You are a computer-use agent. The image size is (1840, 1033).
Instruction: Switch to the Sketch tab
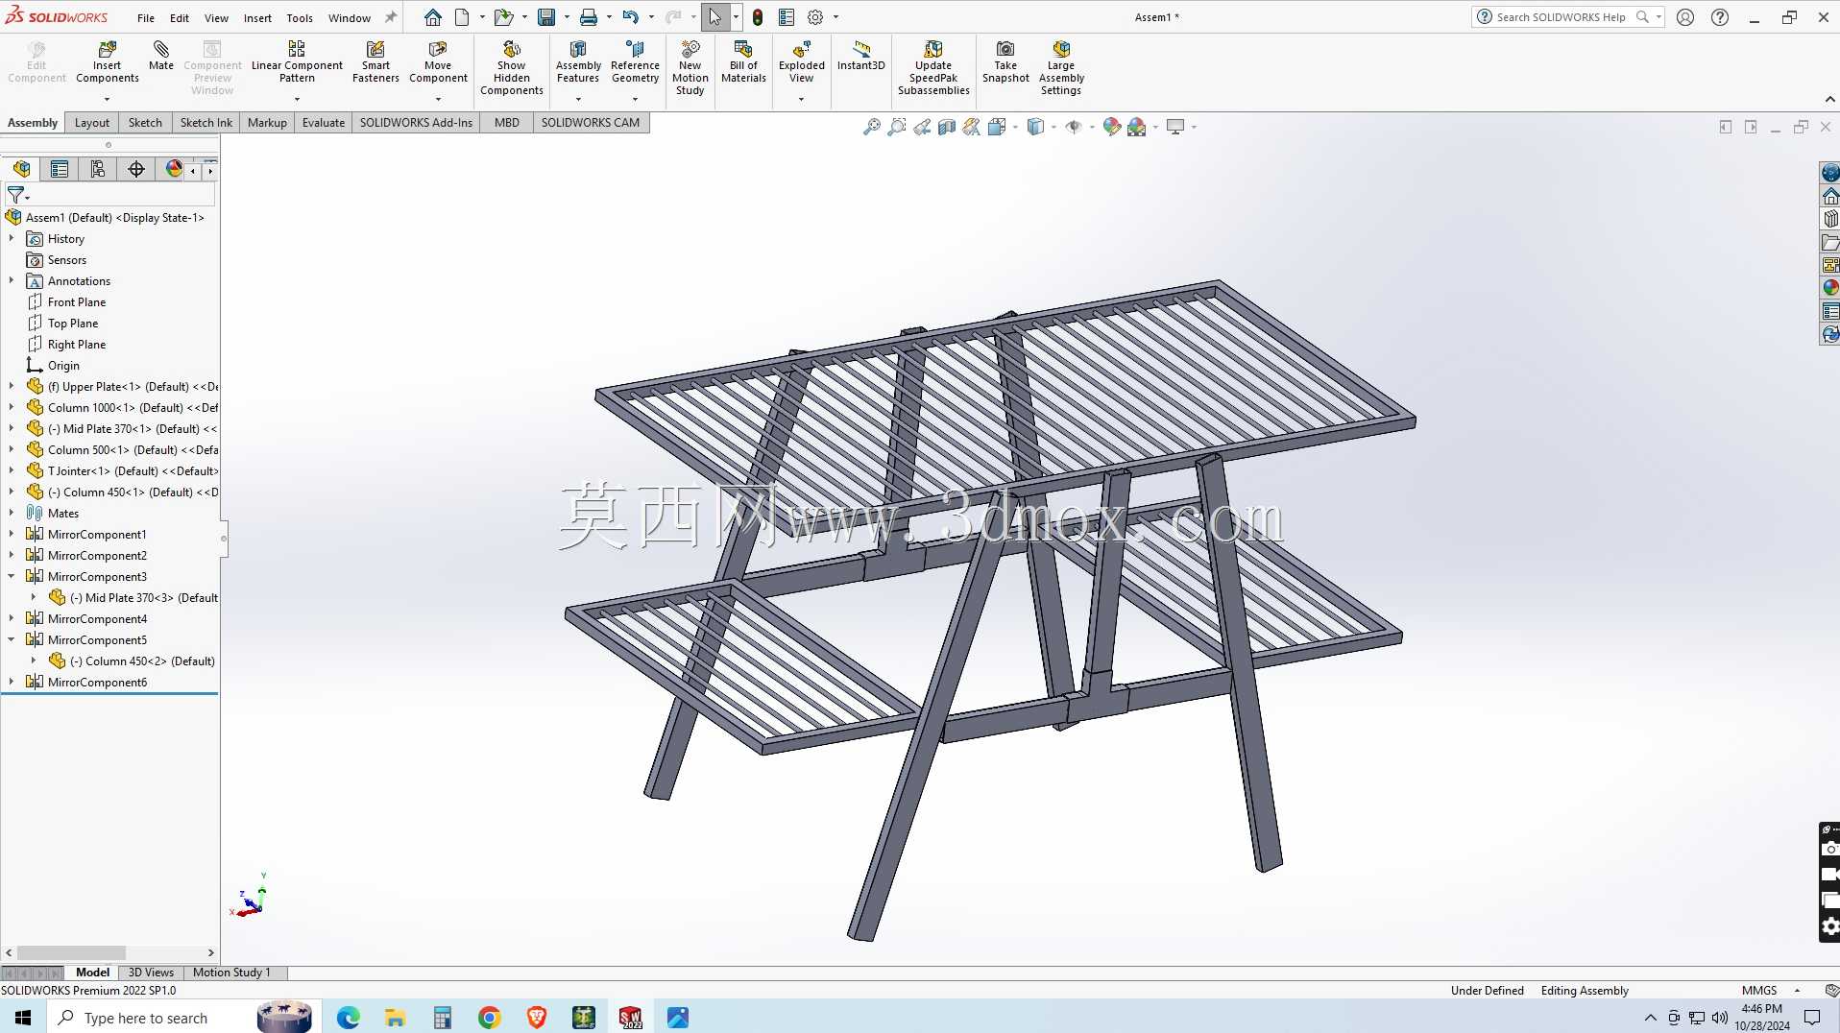pyautogui.click(x=145, y=123)
